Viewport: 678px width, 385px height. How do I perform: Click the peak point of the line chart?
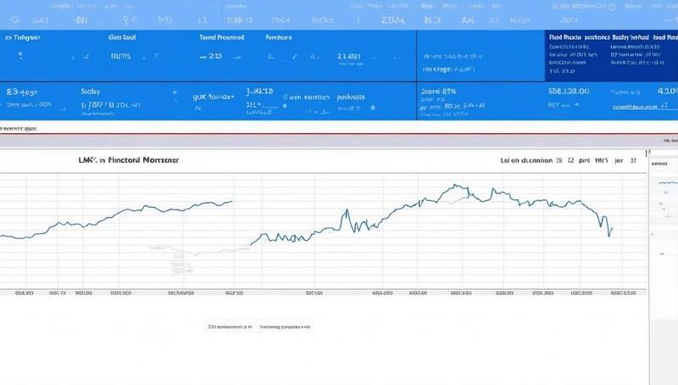click(x=456, y=186)
